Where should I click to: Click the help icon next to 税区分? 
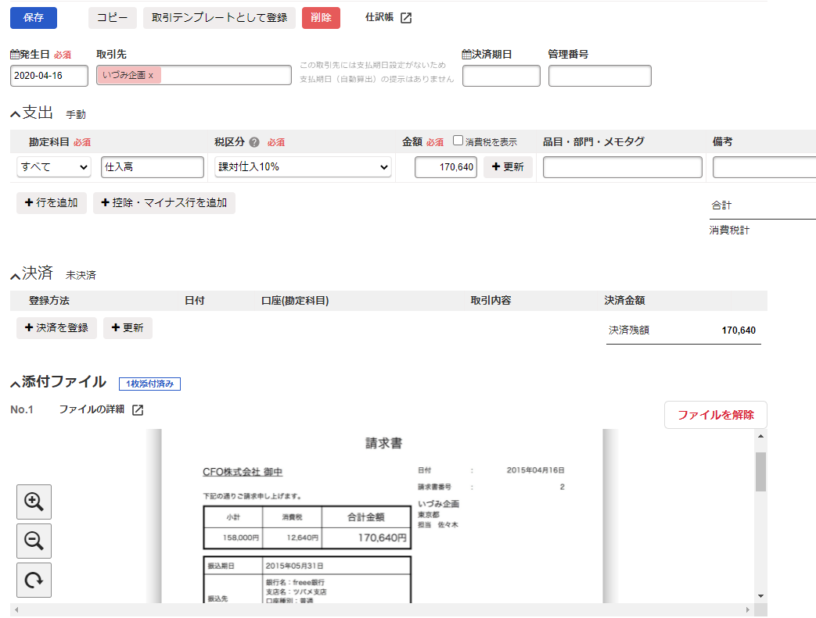pyautogui.click(x=254, y=142)
